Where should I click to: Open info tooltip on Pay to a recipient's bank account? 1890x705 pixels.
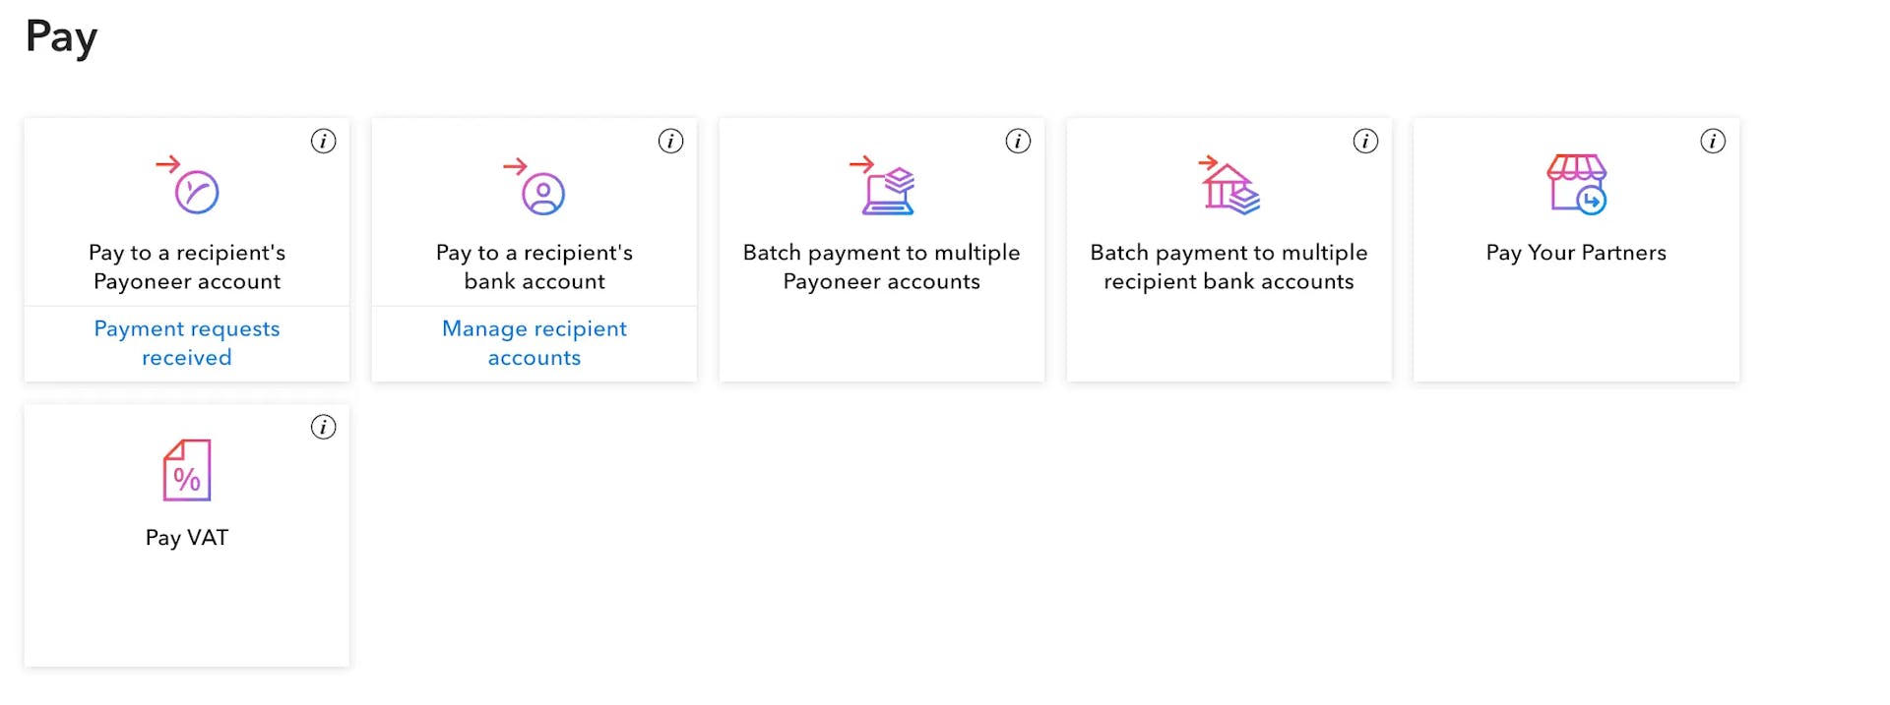(670, 141)
